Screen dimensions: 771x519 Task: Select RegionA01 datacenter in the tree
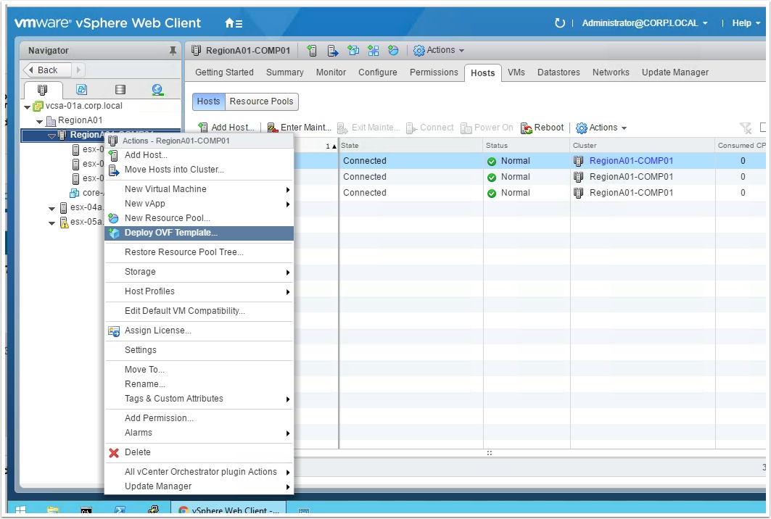point(81,120)
